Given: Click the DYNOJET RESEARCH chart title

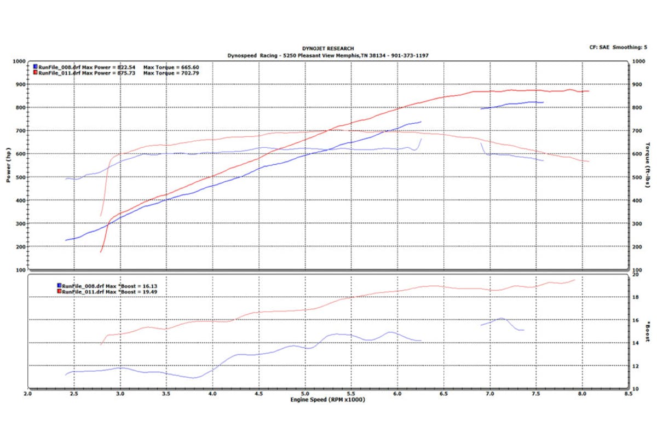Looking at the screenshot, I should [328, 49].
